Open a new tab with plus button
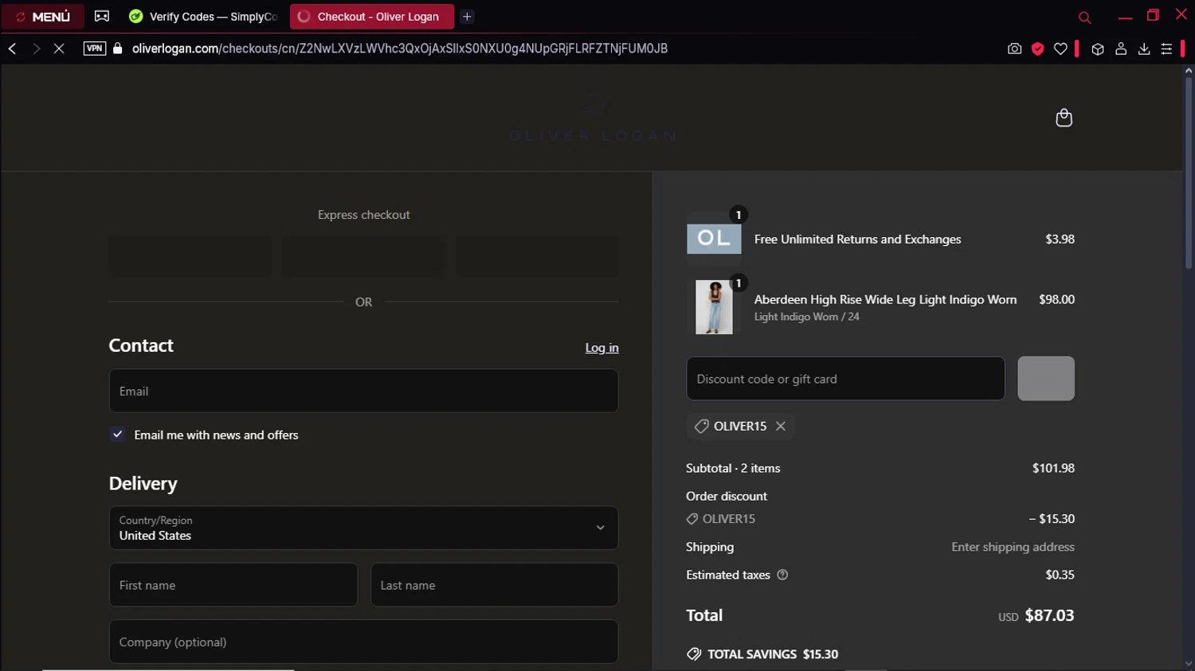 point(468,17)
